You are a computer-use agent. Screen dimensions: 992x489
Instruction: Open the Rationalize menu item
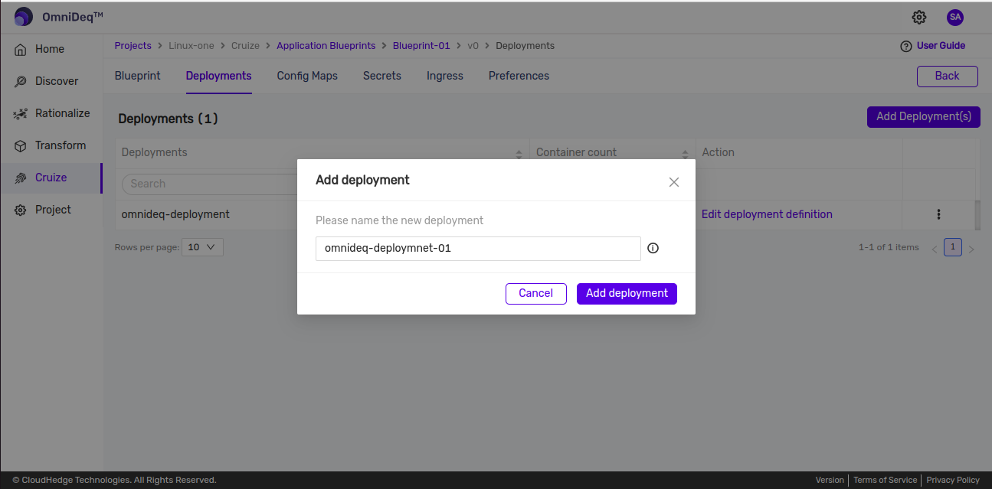point(63,113)
